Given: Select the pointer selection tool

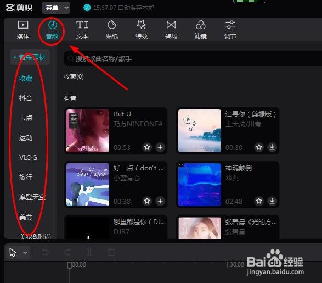Looking at the screenshot, I should [13, 252].
